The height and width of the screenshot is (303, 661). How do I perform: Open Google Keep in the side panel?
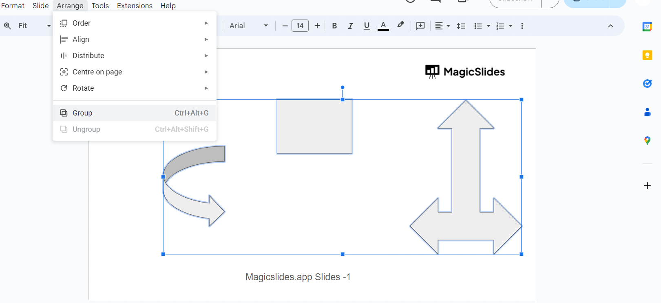pyautogui.click(x=647, y=55)
